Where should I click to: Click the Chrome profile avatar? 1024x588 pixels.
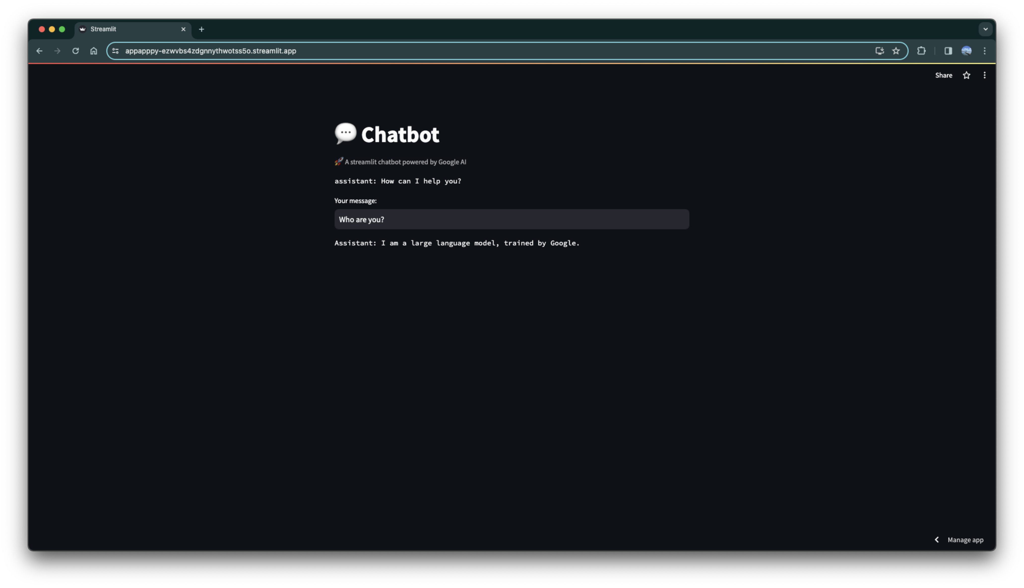point(967,51)
